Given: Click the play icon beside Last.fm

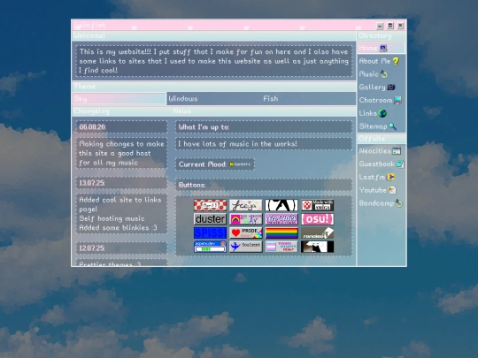Looking at the screenshot, I should (x=391, y=177).
